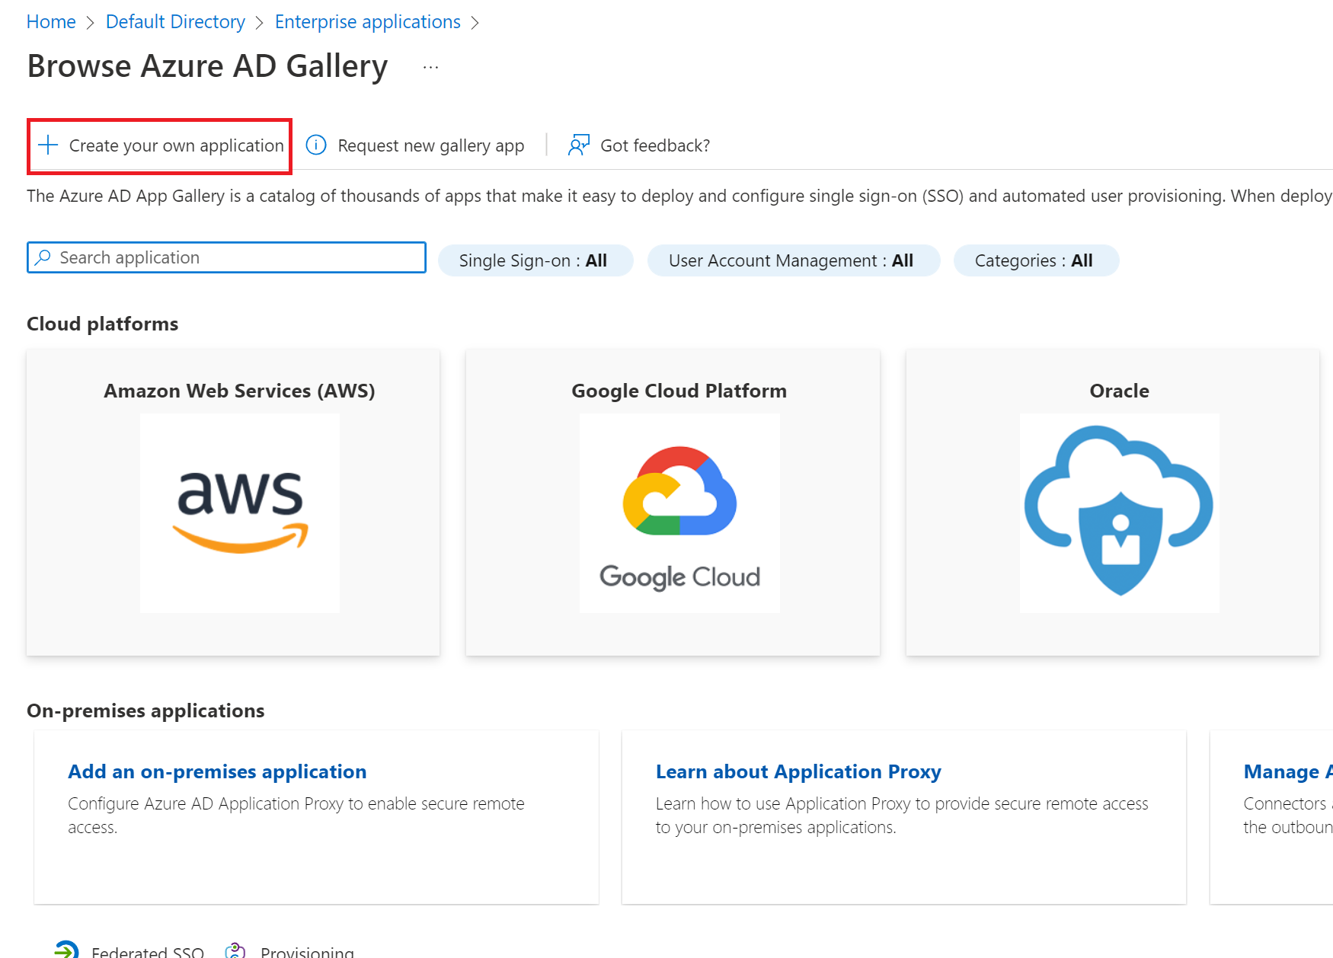
Task: Click the plus icon for Create your own application
Action: 48,145
